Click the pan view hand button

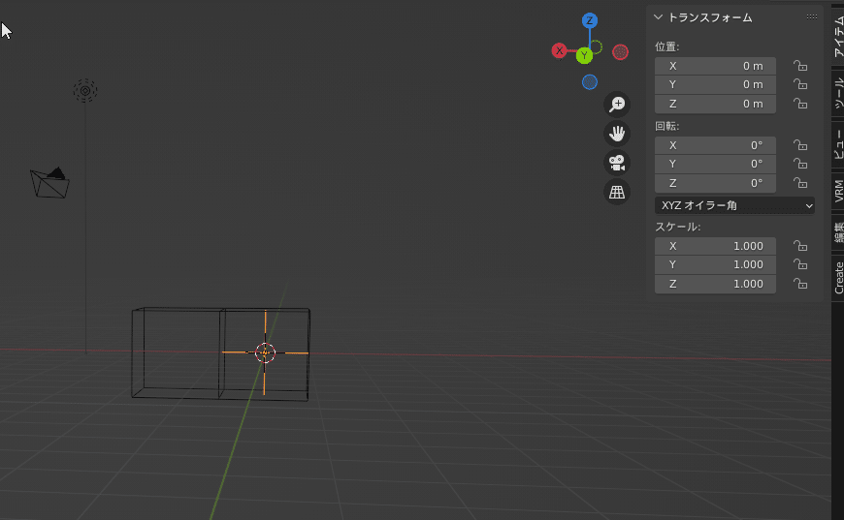pos(617,134)
